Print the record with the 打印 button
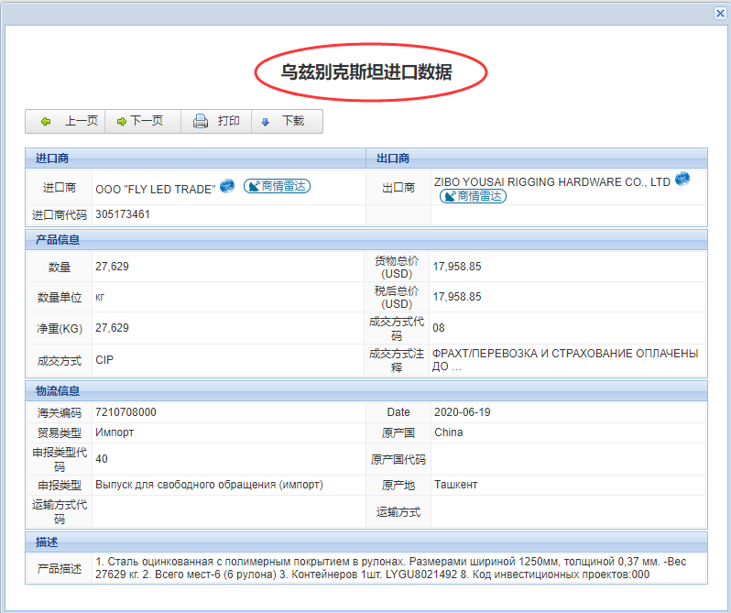Screen dimensions: 731x613 [x=217, y=122]
